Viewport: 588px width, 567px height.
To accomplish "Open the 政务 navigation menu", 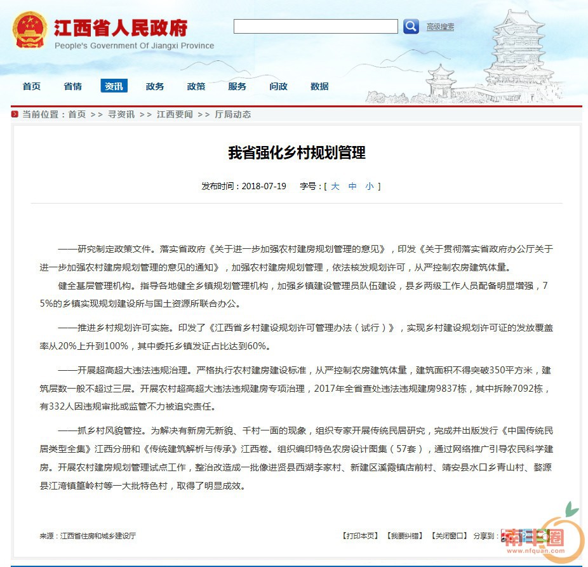I will [x=155, y=86].
